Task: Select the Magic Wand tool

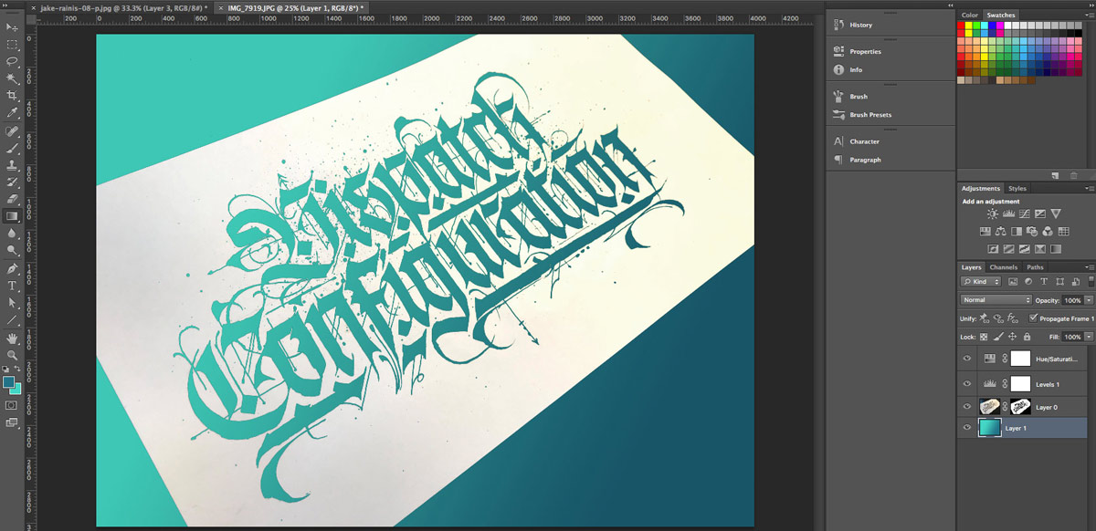Action: click(x=12, y=78)
